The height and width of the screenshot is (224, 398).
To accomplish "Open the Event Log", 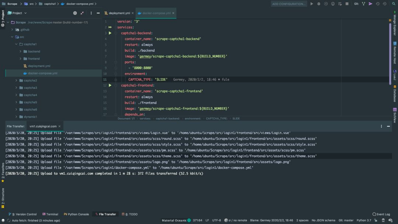I will (x=381, y=214).
